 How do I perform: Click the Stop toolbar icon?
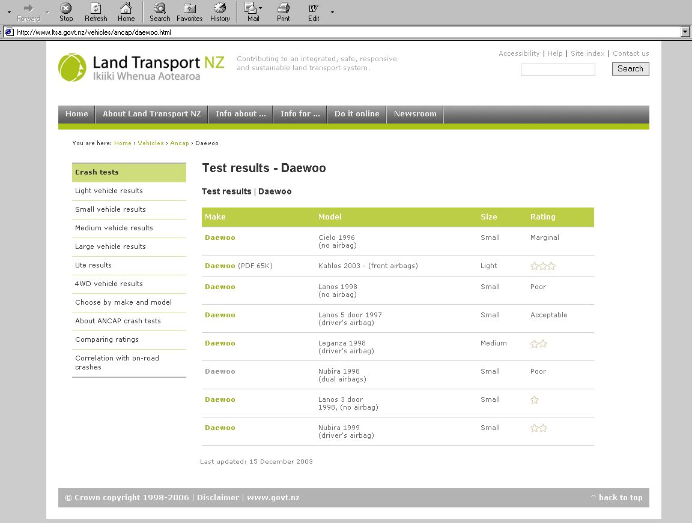pyautogui.click(x=65, y=12)
